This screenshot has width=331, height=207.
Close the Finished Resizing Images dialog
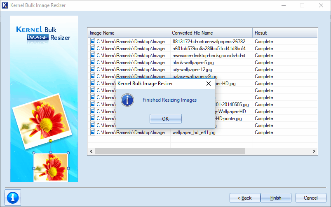209,84
